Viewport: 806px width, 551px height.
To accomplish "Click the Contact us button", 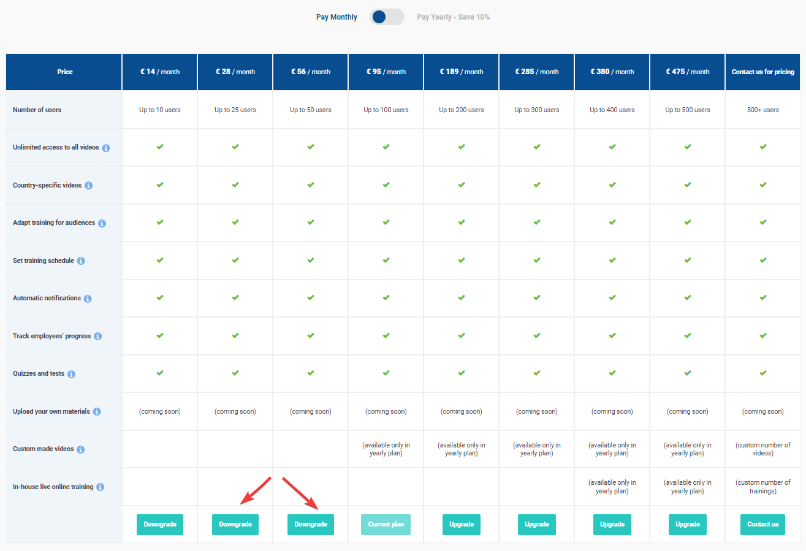I will click(763, 525).
